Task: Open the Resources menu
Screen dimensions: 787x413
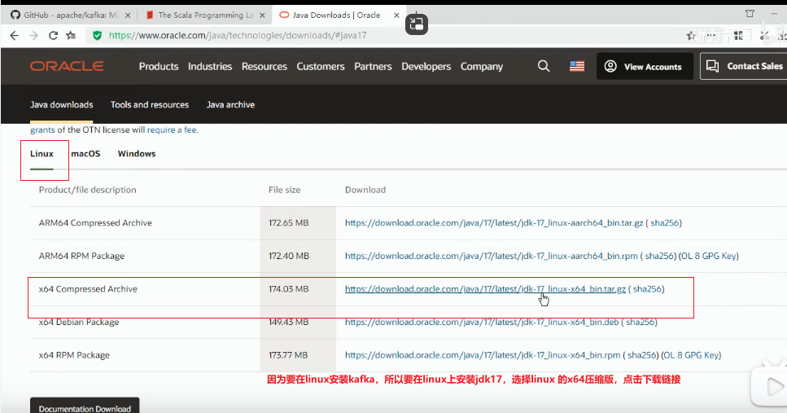Action: (264, 66)
